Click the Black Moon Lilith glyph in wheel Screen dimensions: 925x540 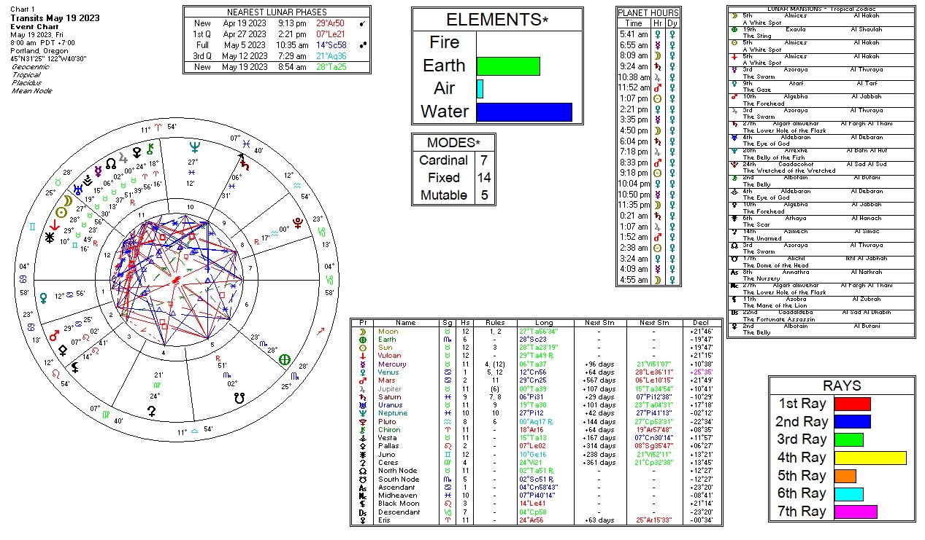[x=74, y=368]
